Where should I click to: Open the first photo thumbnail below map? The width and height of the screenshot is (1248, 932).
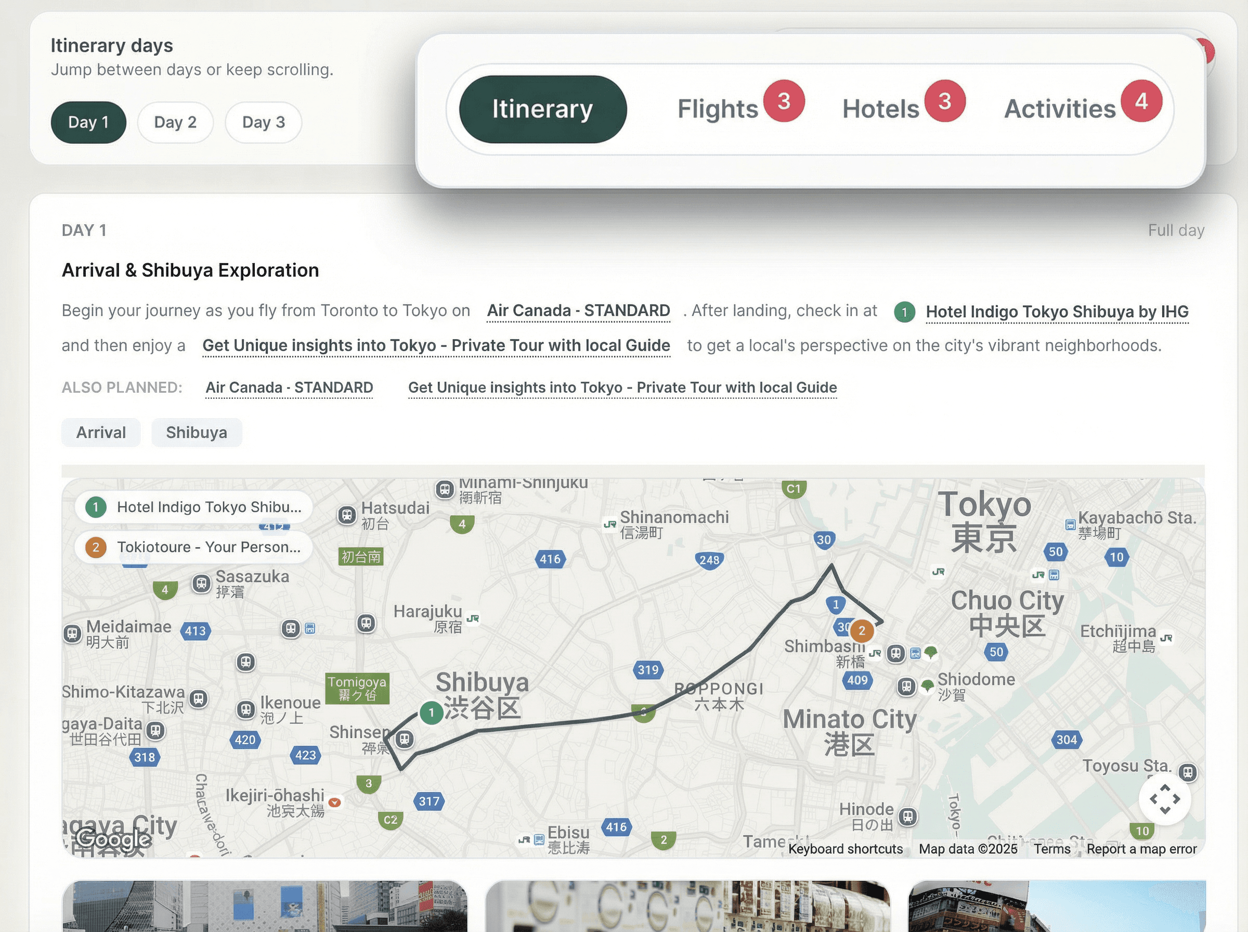click(265, 905)
